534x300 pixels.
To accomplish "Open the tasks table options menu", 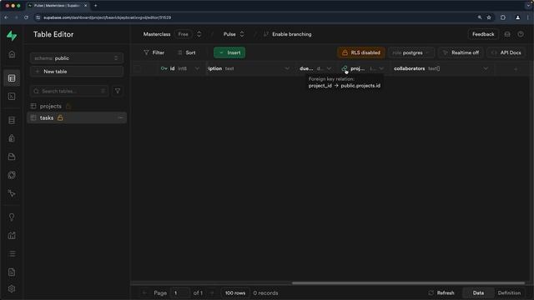I will 120,117.
